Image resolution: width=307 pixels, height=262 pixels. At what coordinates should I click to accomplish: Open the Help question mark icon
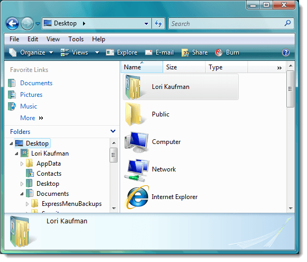pos(286,52)
